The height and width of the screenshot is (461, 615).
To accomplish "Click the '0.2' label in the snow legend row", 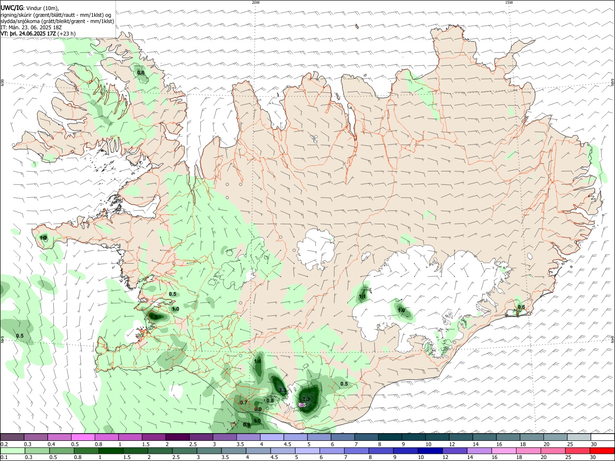I will click(x=4, y=444).
